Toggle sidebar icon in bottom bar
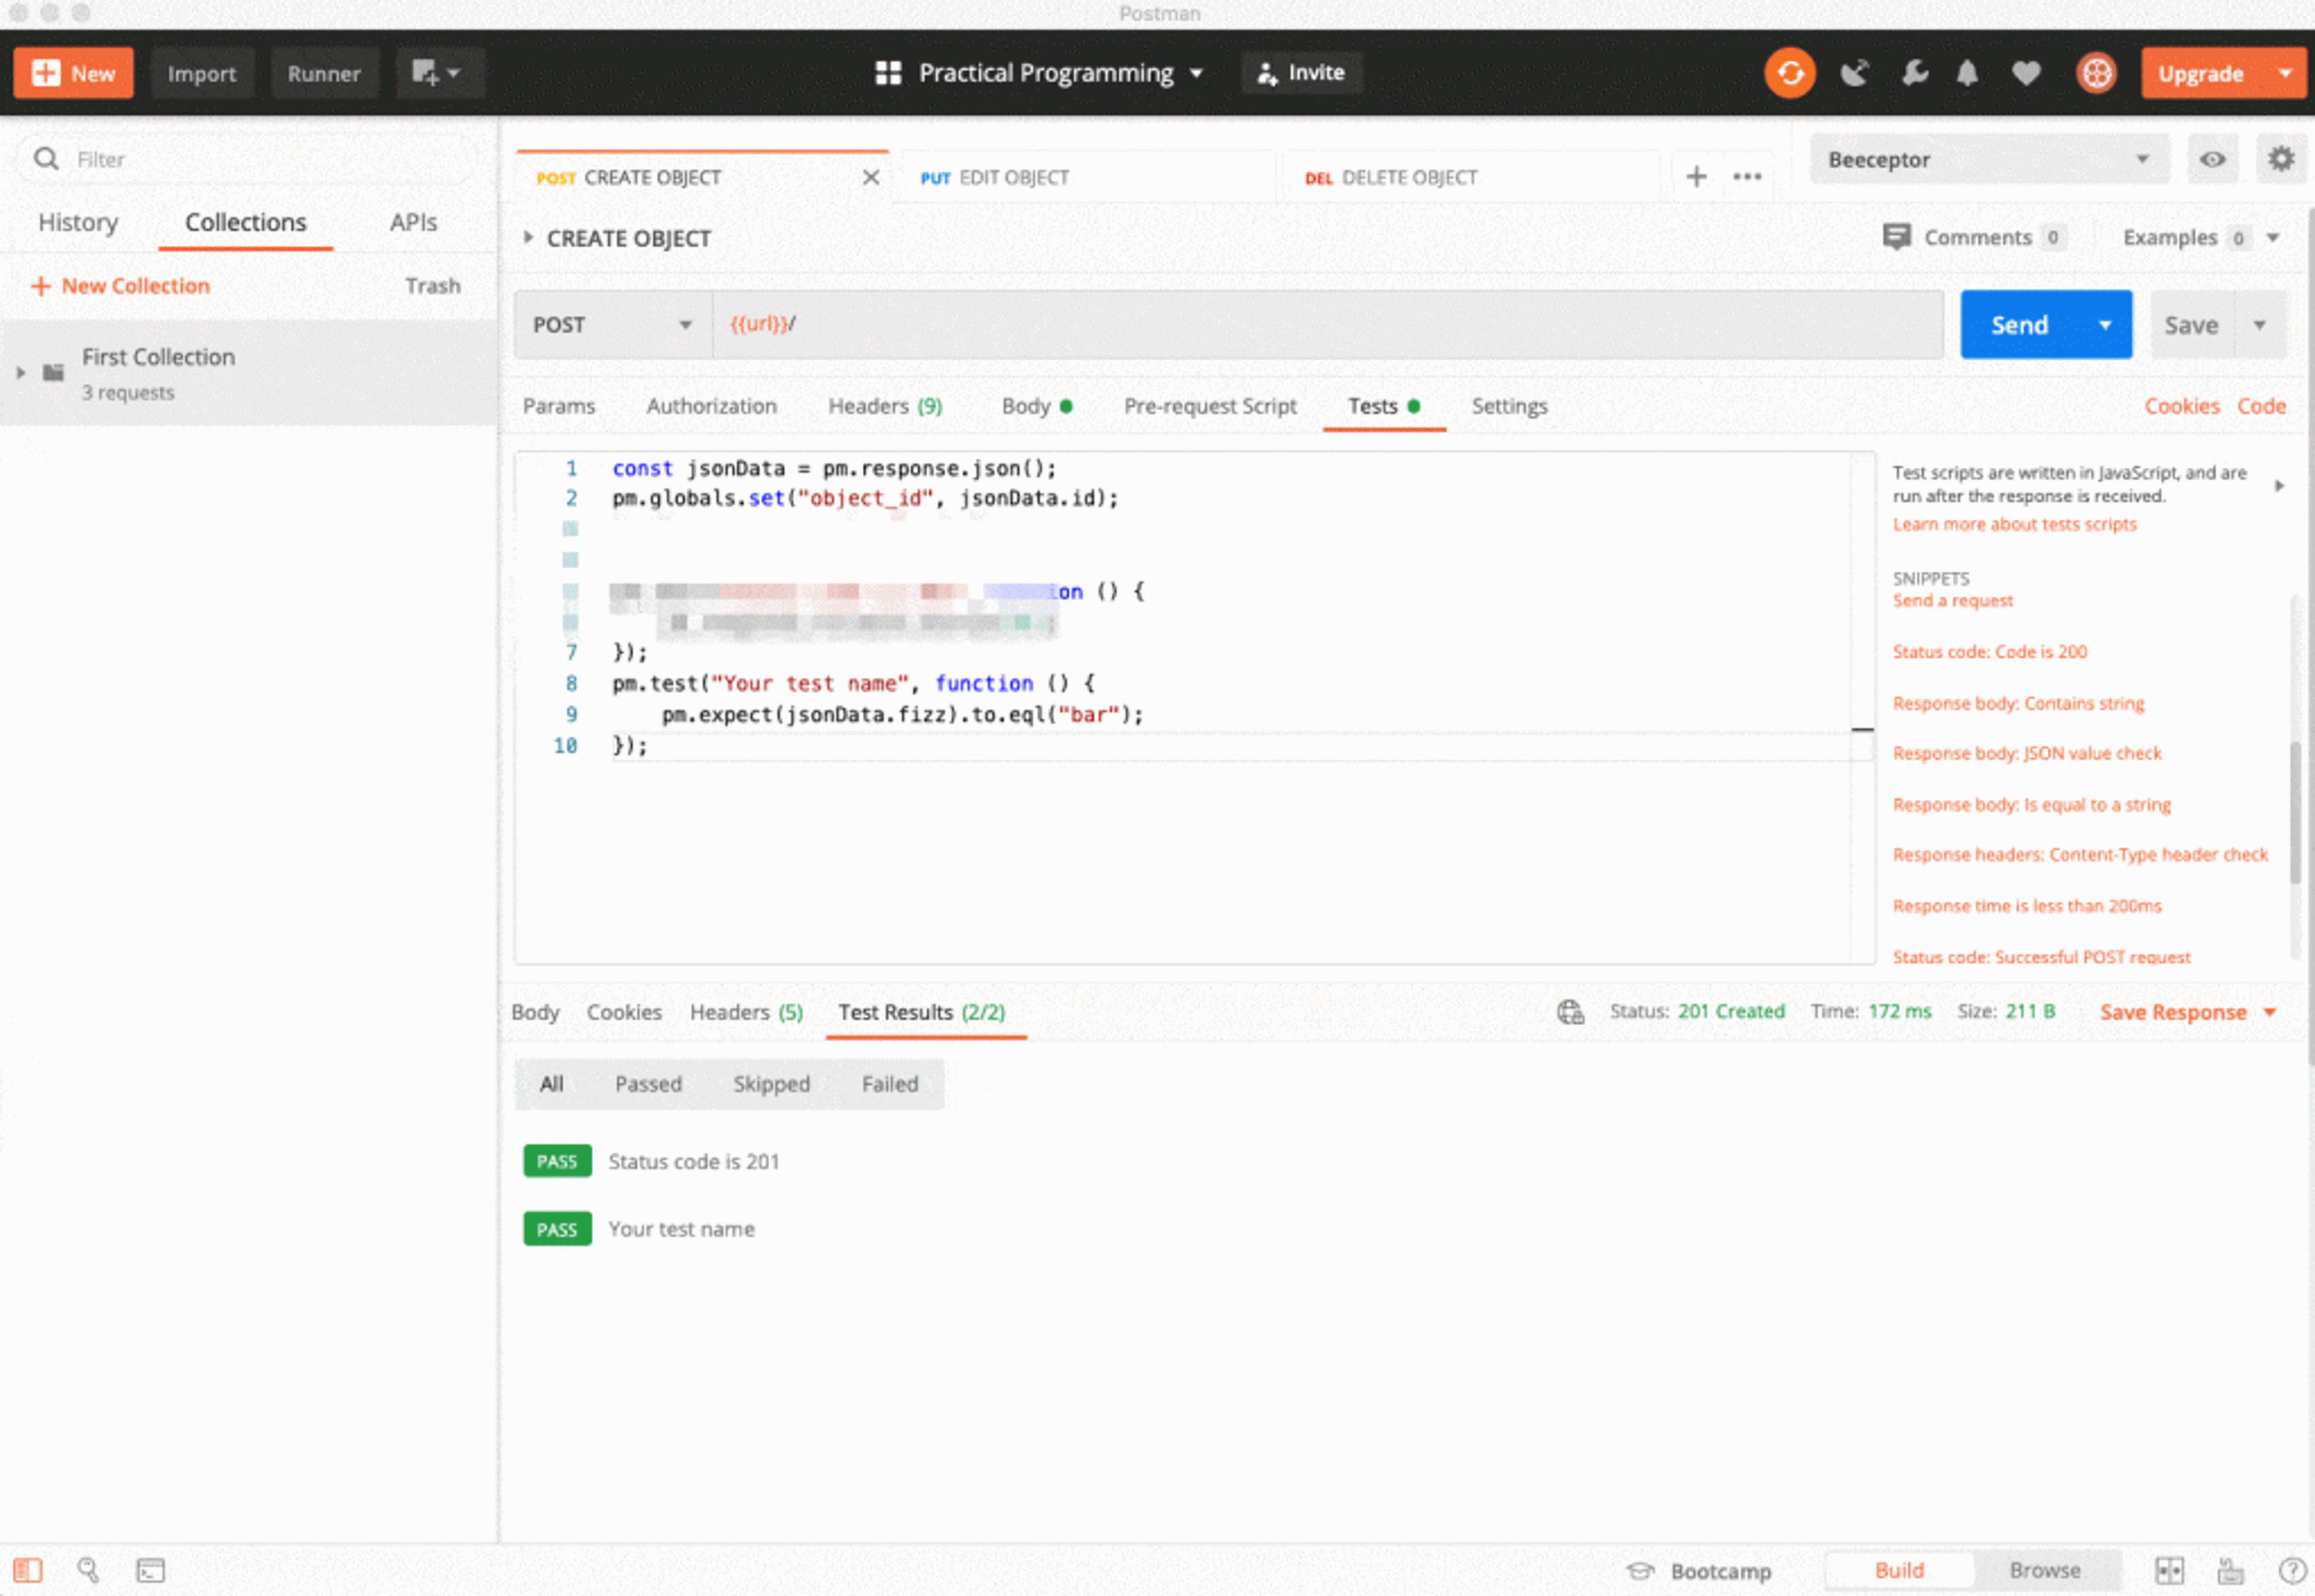 27,1570
